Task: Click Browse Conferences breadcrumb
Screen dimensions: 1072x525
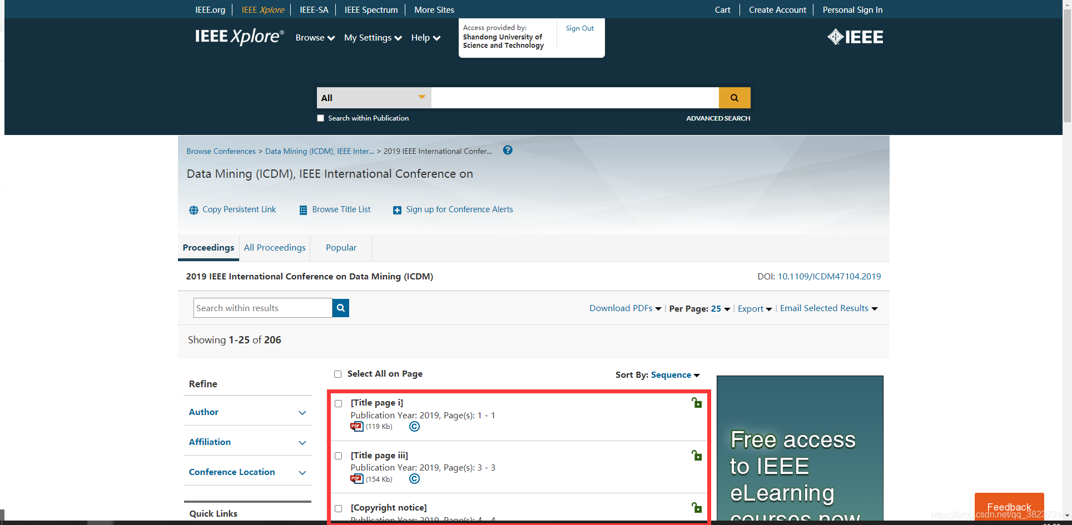Action: [221, 151]
